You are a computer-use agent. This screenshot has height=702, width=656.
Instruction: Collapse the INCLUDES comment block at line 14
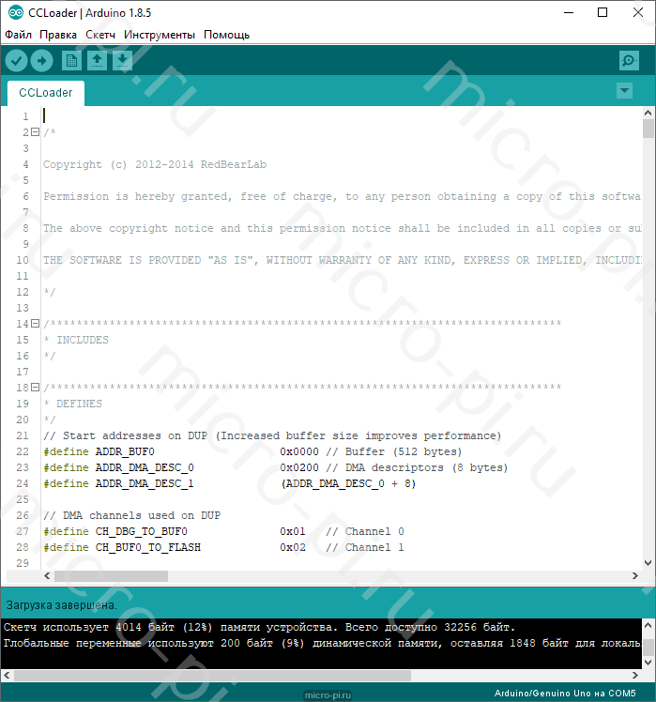35,324
